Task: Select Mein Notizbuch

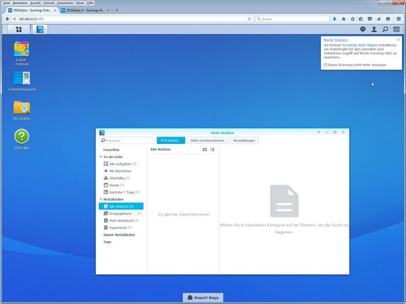Action: click(121, 220)
